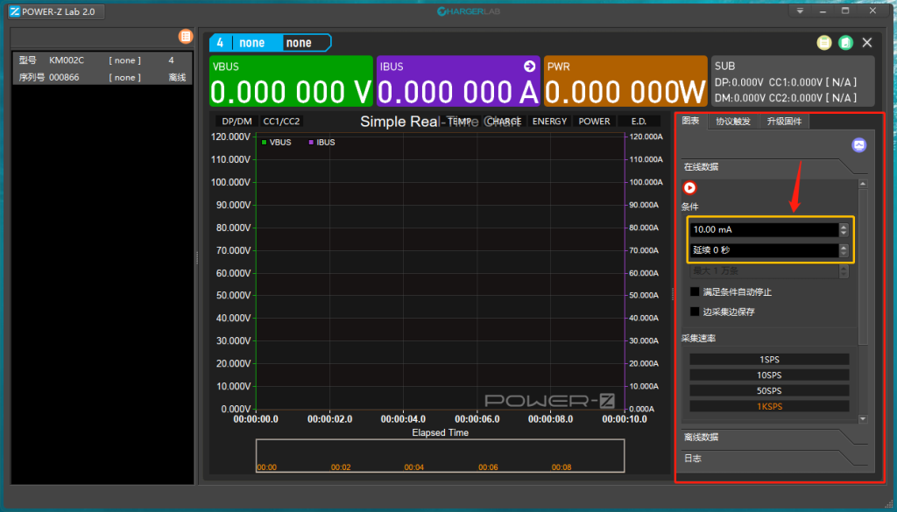897x512 pixels.
Task: Click the PWR power readout panel
Action: tap(625, 81)
